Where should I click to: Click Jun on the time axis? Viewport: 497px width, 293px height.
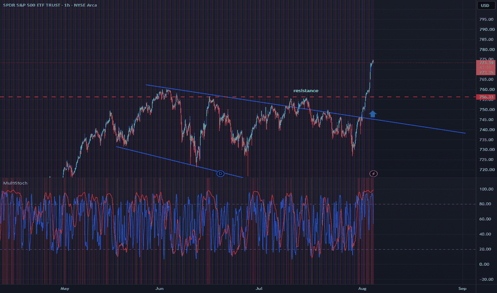(159, 289)
